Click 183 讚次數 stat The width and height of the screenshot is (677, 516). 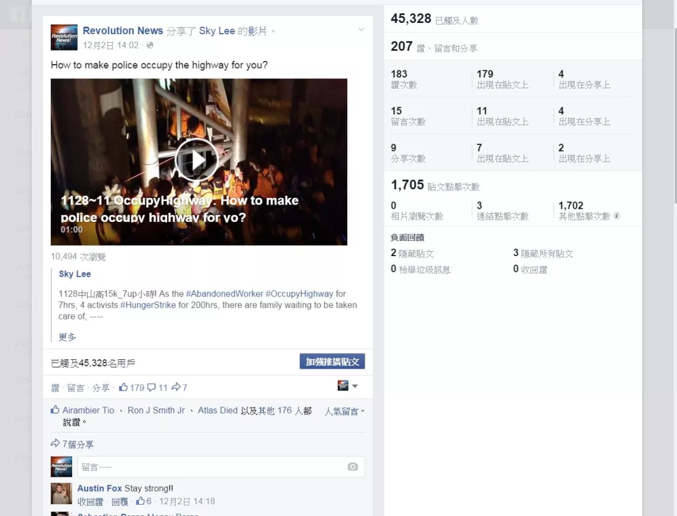point(404,79)
